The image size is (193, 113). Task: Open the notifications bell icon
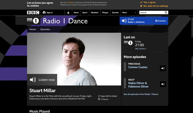(68, 13)
